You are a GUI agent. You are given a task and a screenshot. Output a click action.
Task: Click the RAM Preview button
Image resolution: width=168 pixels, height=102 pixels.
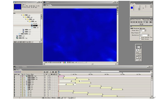click(x=151, y=22)
